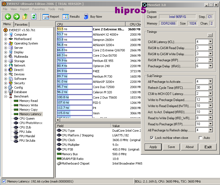Expand the Computer tree node

coord(6,35)
